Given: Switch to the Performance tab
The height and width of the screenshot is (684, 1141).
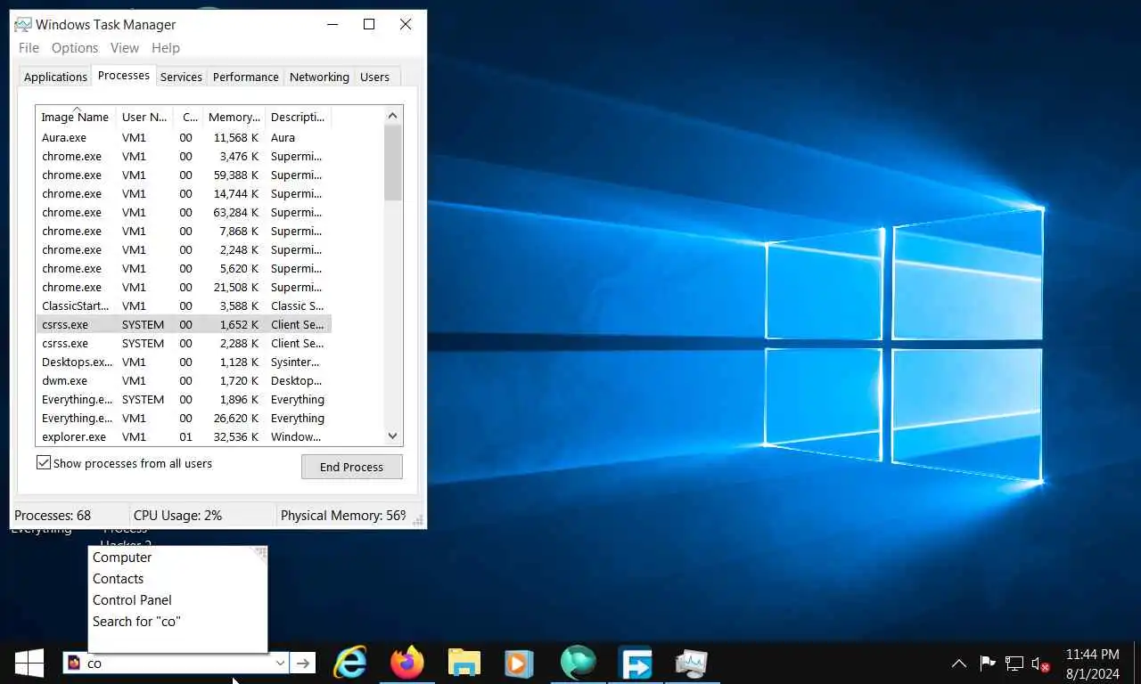Looking at the screenshot, I should [246, 77].
